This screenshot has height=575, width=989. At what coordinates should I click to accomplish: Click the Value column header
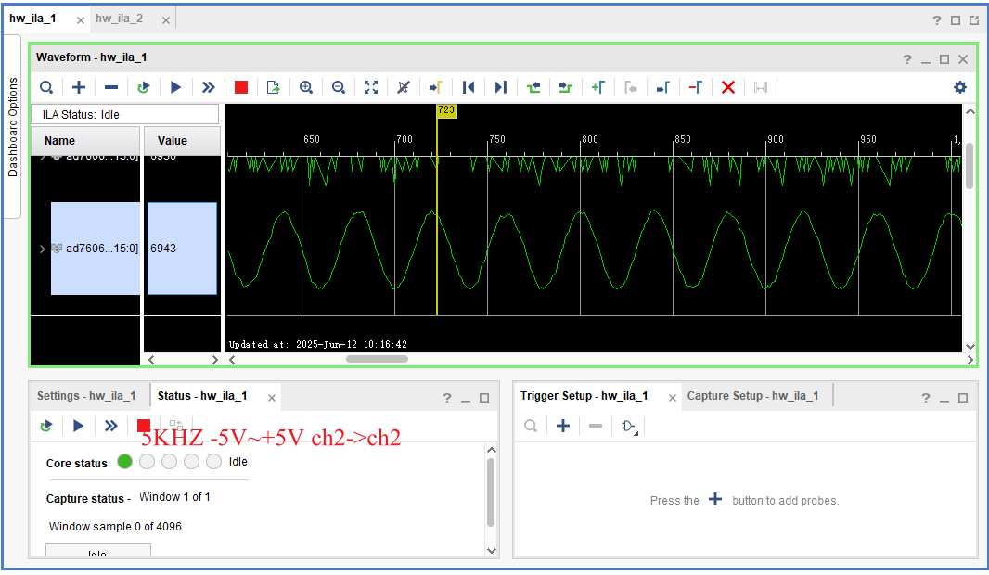182,141
